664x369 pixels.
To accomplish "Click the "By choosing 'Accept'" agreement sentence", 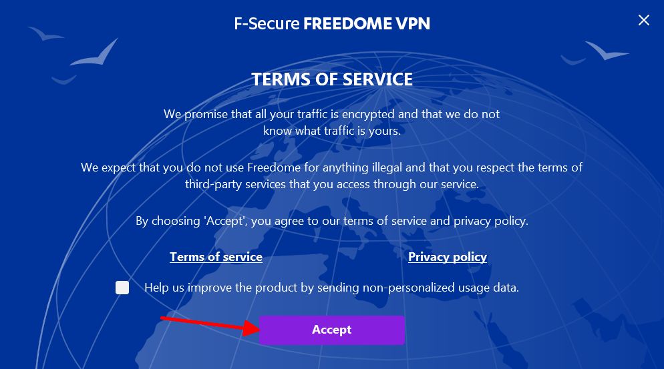I will point(332,221).
